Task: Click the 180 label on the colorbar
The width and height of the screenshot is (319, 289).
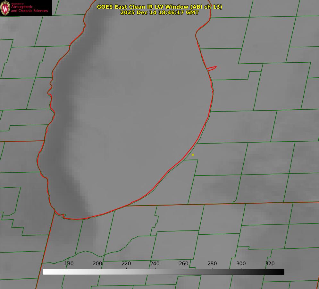Action: coord(69,264)
